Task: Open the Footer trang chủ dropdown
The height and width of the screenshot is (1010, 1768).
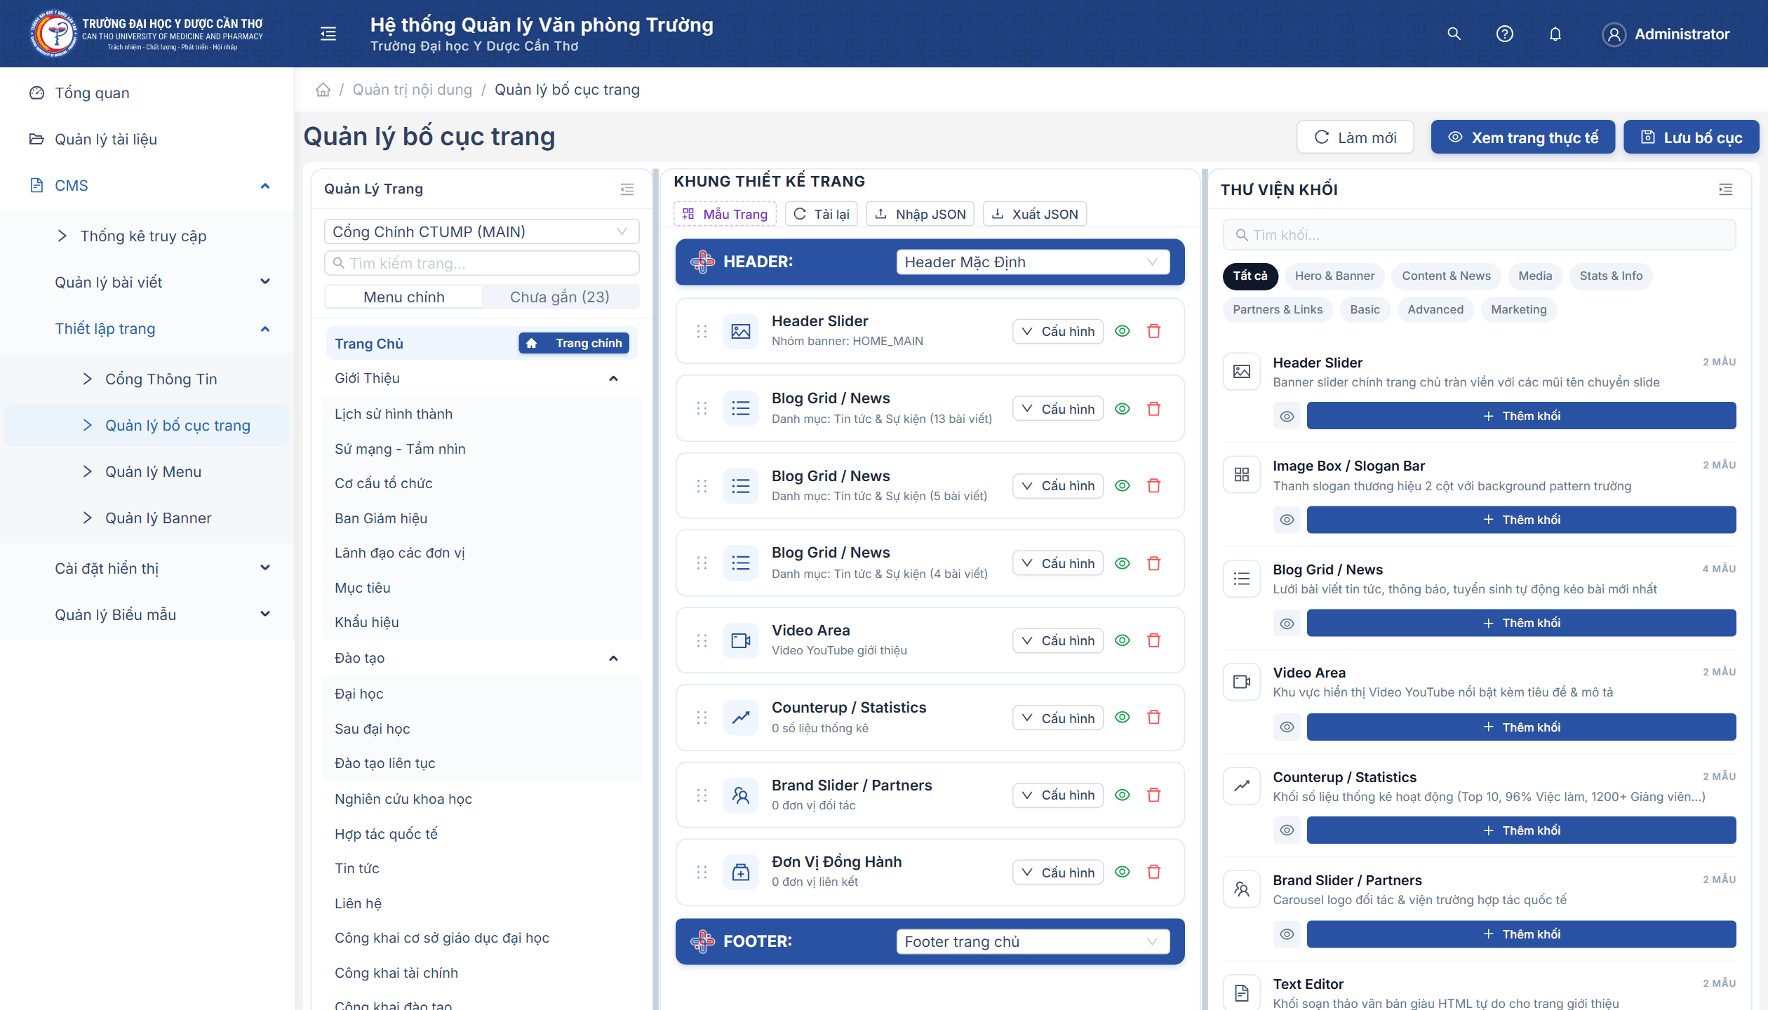Action: (x=1033, y=941)
